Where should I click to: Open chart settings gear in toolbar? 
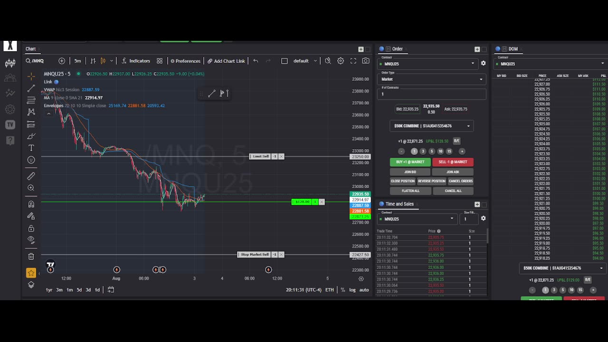pos(341,61)
